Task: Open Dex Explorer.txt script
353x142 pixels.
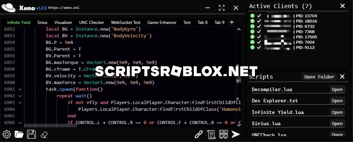Action: tap(337, 101)
